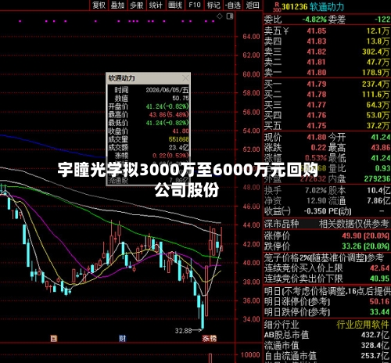Select the 买一 bid price 41.79

click(317, 84)
